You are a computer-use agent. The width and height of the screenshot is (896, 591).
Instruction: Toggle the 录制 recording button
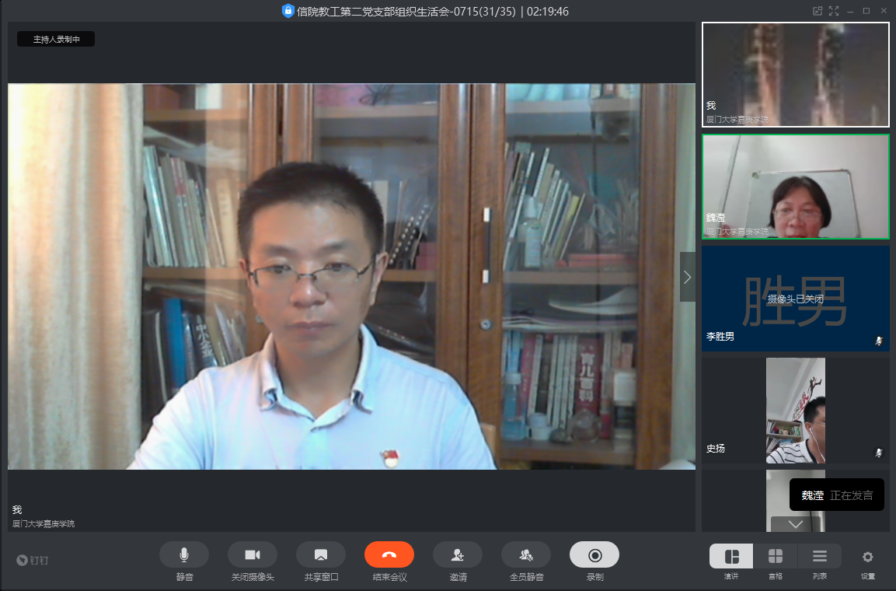(x=594, y=554)
